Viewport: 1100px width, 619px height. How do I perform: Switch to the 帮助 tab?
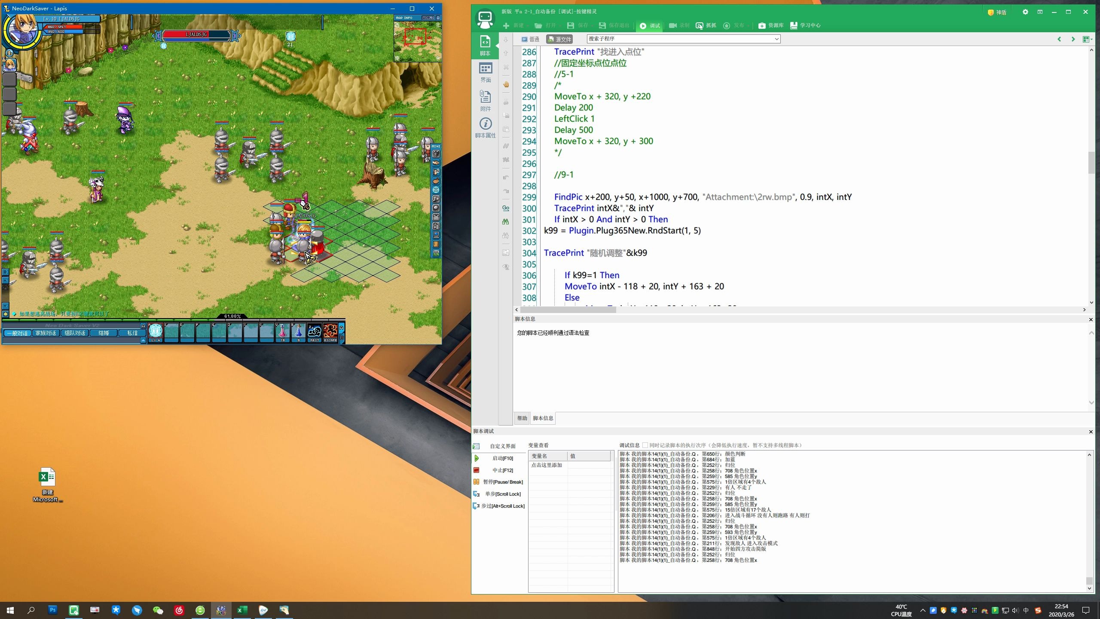[x=522, y=418]
